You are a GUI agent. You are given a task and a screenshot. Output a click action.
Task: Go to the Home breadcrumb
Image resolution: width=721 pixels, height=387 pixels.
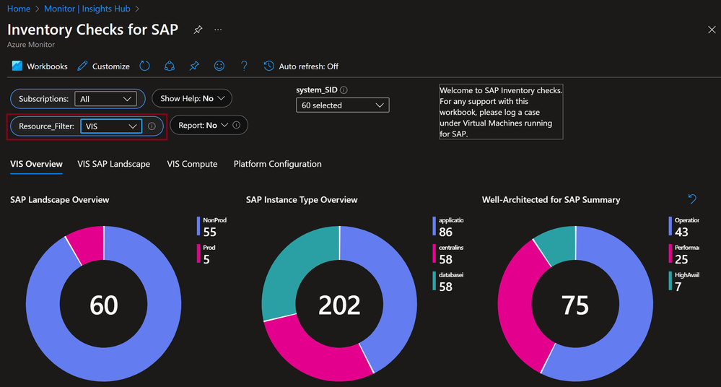point(19,9)
